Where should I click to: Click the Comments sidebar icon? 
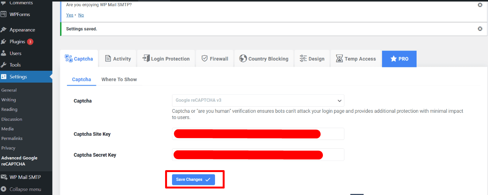point(3,2)
